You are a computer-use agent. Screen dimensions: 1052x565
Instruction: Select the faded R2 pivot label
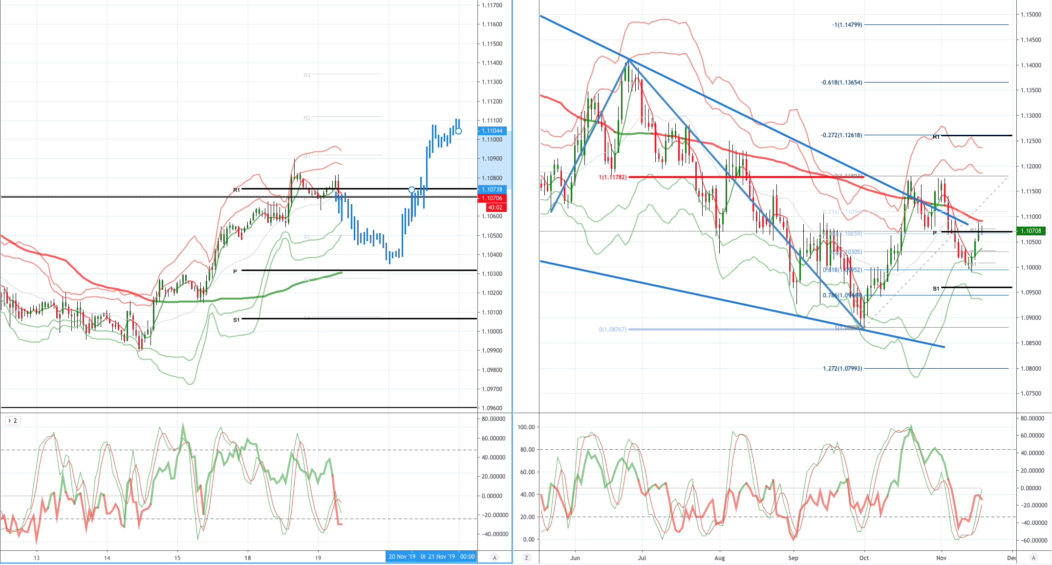click(x=307, y=118)
